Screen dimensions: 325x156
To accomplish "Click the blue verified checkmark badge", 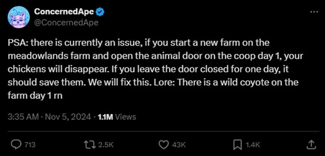I will (x=100, y=12).
